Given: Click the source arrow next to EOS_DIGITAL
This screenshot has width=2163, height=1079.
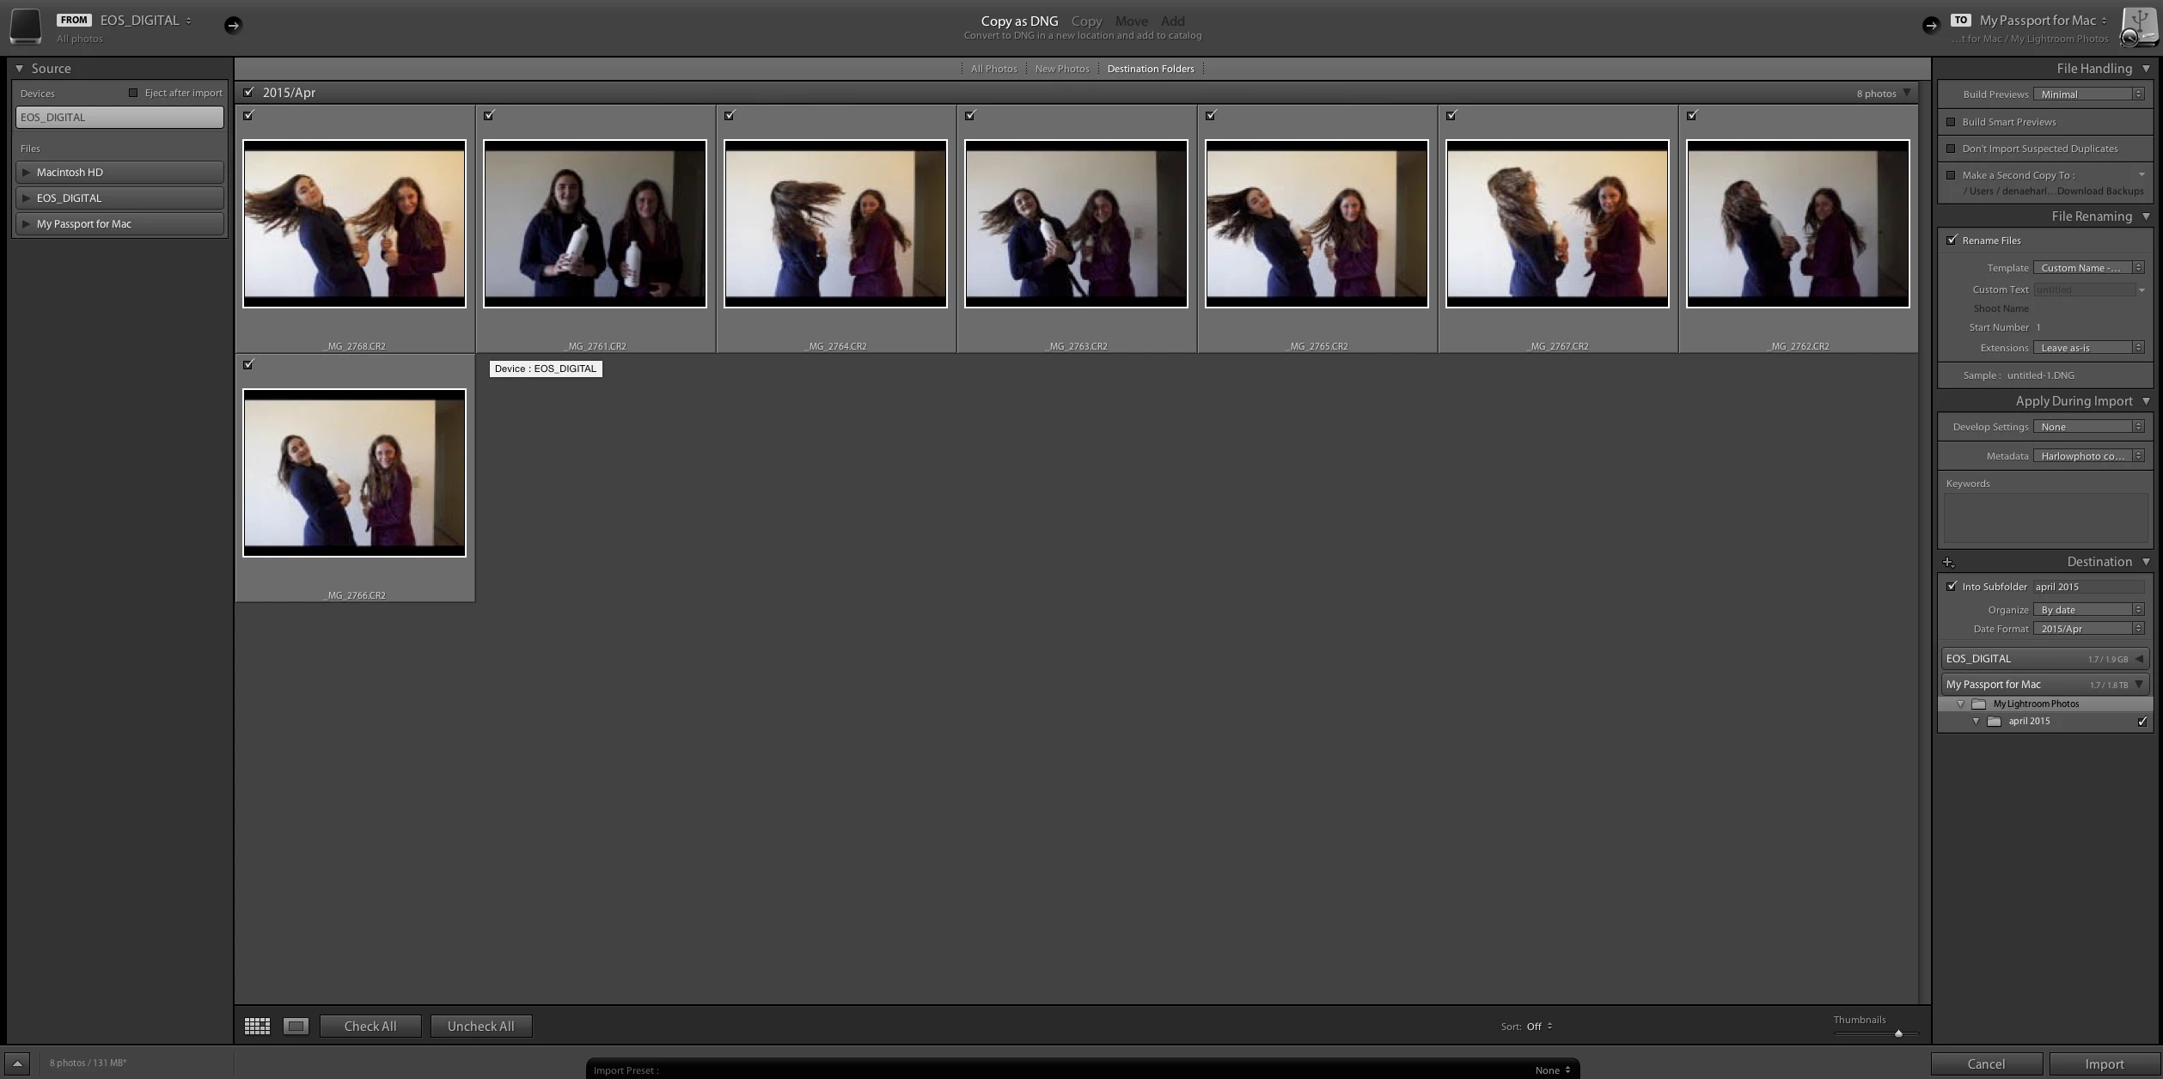Looking at the screenshot, I should point(233,26).
